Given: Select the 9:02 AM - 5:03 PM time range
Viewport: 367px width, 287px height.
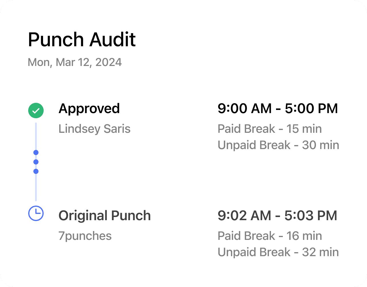Looking at the screenshot, I should coord(277,216).
